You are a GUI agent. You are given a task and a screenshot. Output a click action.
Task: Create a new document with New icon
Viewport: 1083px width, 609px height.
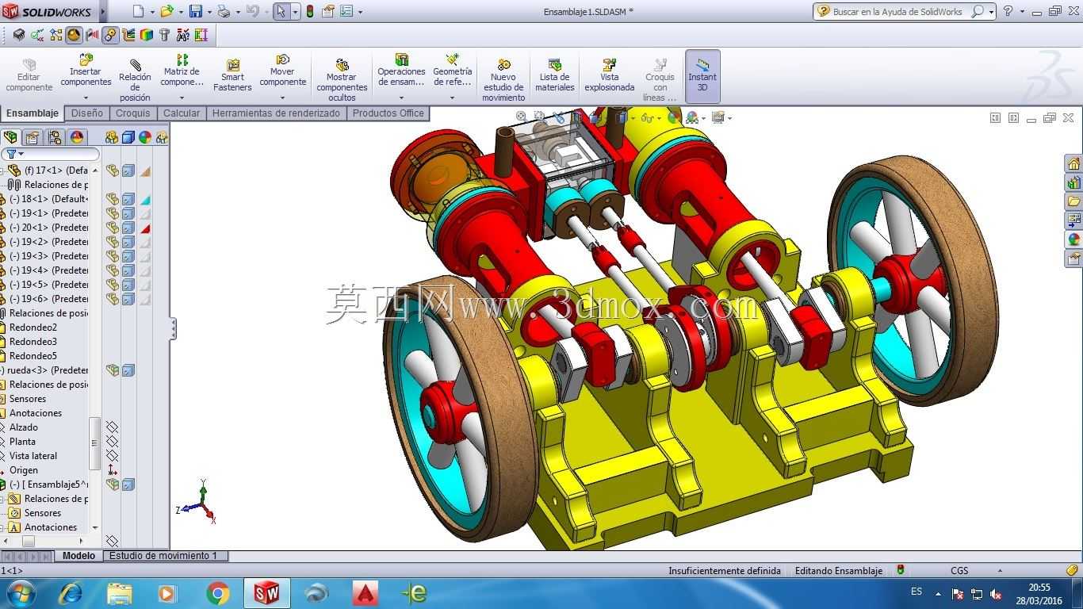tap(139, 12)
